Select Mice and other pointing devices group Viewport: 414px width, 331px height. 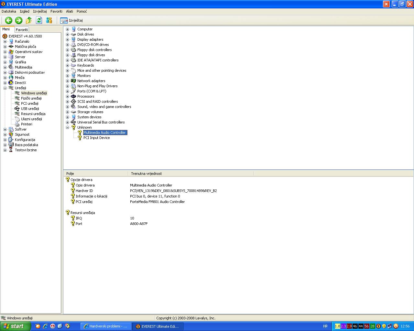(102, 70)
